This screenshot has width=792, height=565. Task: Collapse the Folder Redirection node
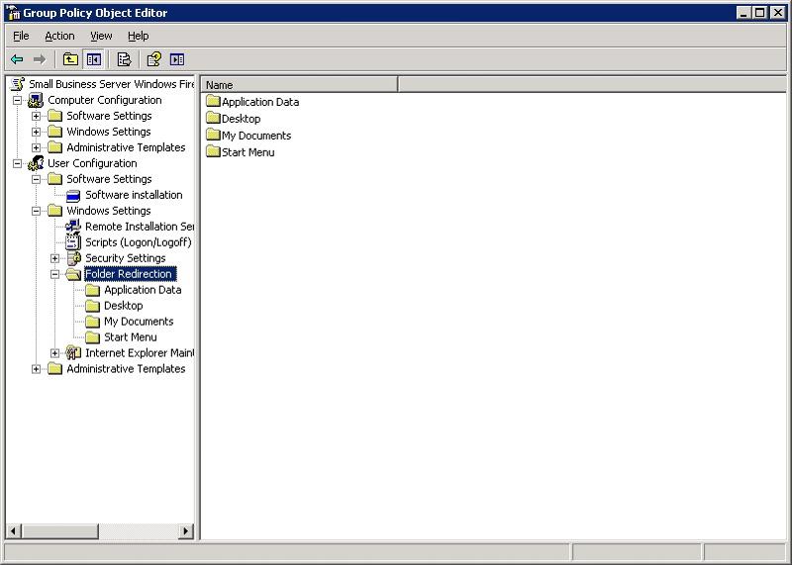click(x=54, y=274)
